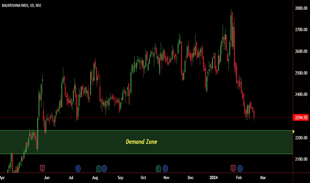The image size is (310, 183).
Task: Select the Mar label on time axis
Action: [263, 178]
